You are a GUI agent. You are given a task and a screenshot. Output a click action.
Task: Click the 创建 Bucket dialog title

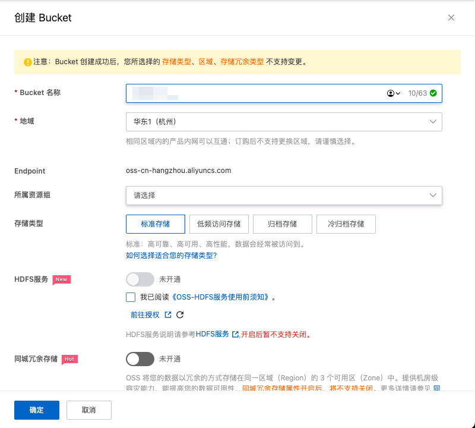coord(43,18)
